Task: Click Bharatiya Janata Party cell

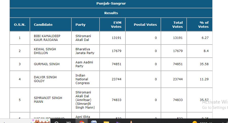Action: pyautogui.click(x=85, y=51)
